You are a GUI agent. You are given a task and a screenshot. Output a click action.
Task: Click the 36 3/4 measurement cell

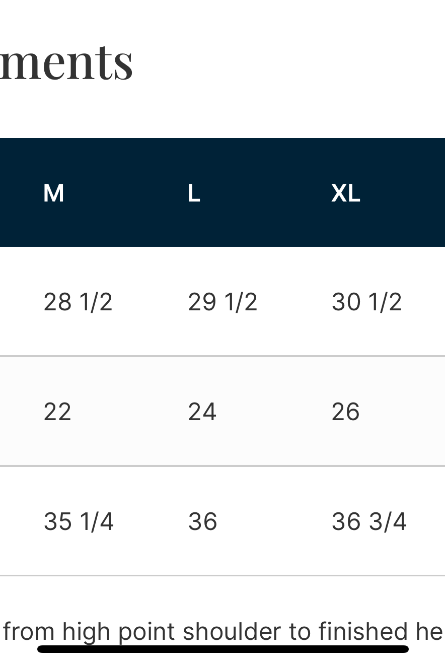pos(369,521)
